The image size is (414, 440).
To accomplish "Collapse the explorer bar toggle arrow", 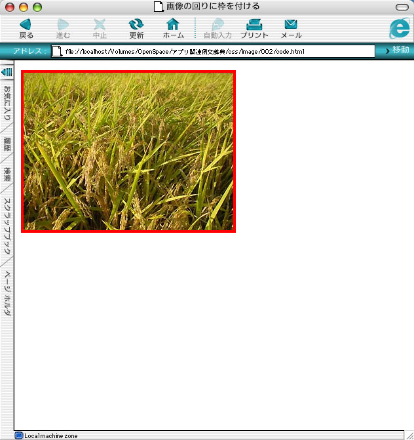I will [x=7, y=72].
